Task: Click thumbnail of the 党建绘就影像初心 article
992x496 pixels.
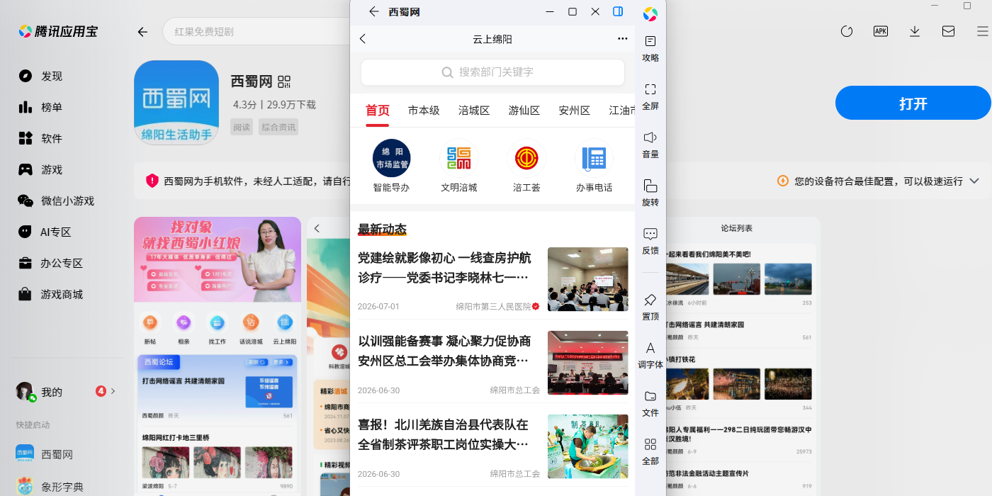Action: coord(588,279)
